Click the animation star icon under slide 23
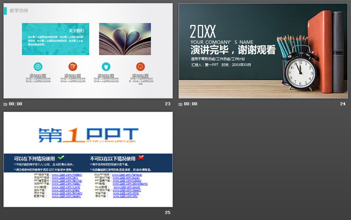 (x=6, y=104)
